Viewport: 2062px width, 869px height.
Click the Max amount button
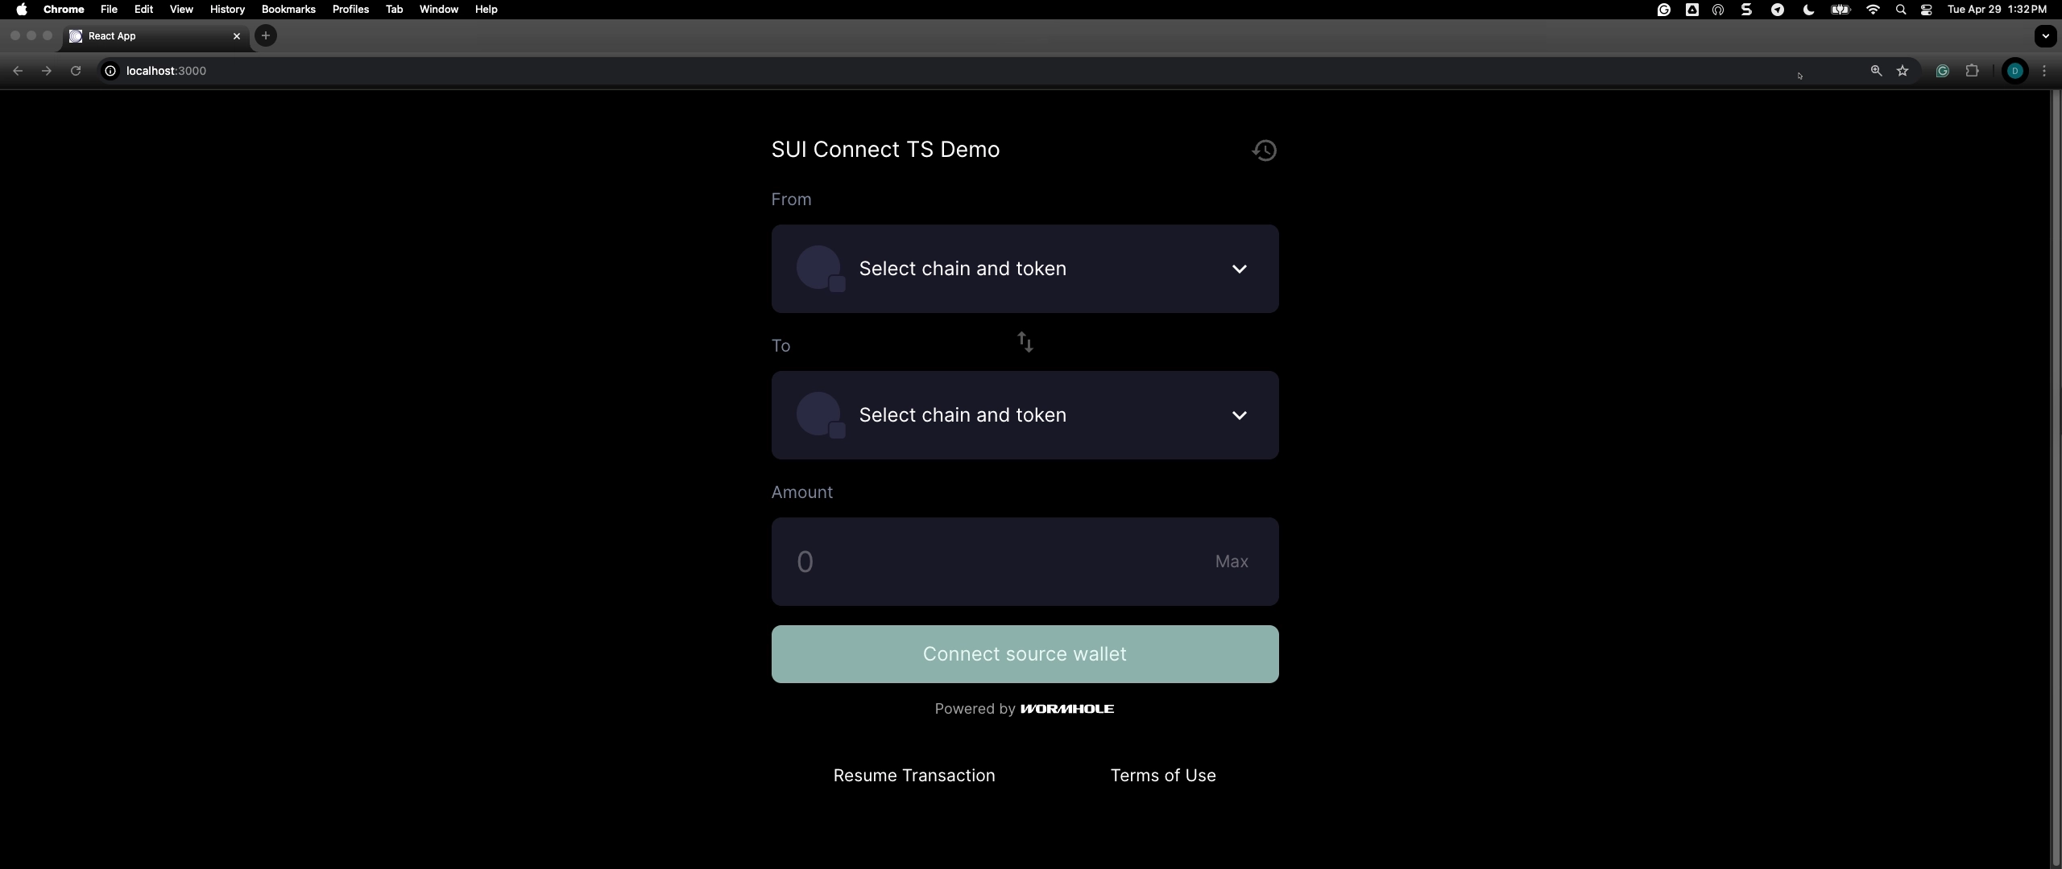pyautogui.click(x=1232, y=562)
